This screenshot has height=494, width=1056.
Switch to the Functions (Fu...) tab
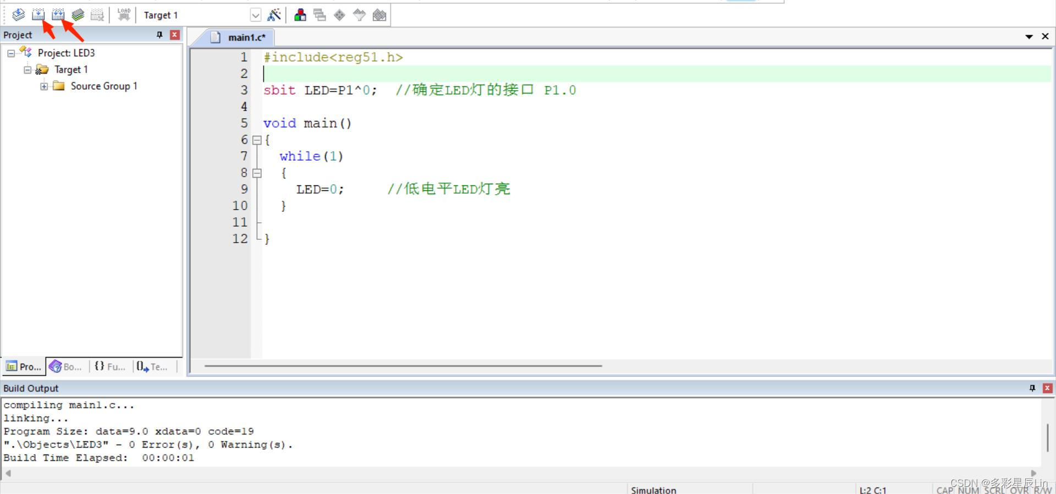click(x=110, y=366)
